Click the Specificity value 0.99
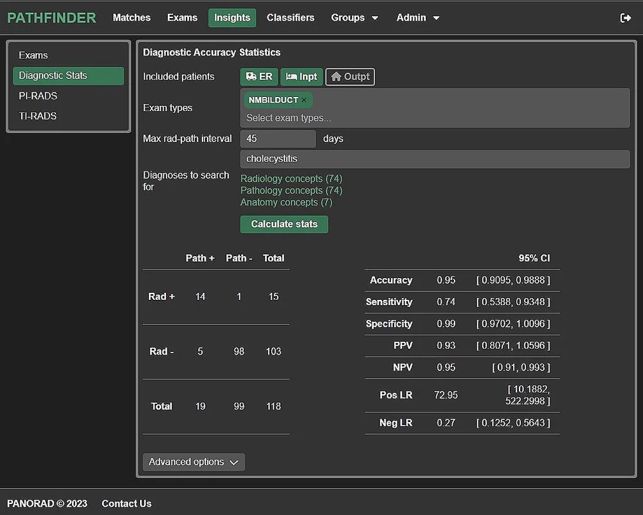 [x=446, y=324]
